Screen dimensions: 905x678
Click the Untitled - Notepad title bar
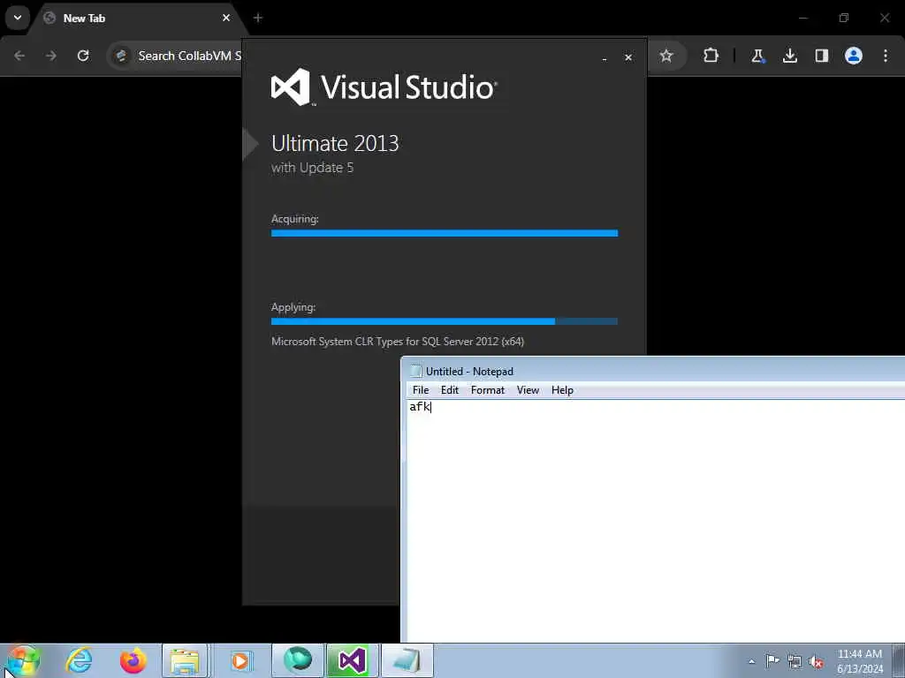(x=655, y=372)
